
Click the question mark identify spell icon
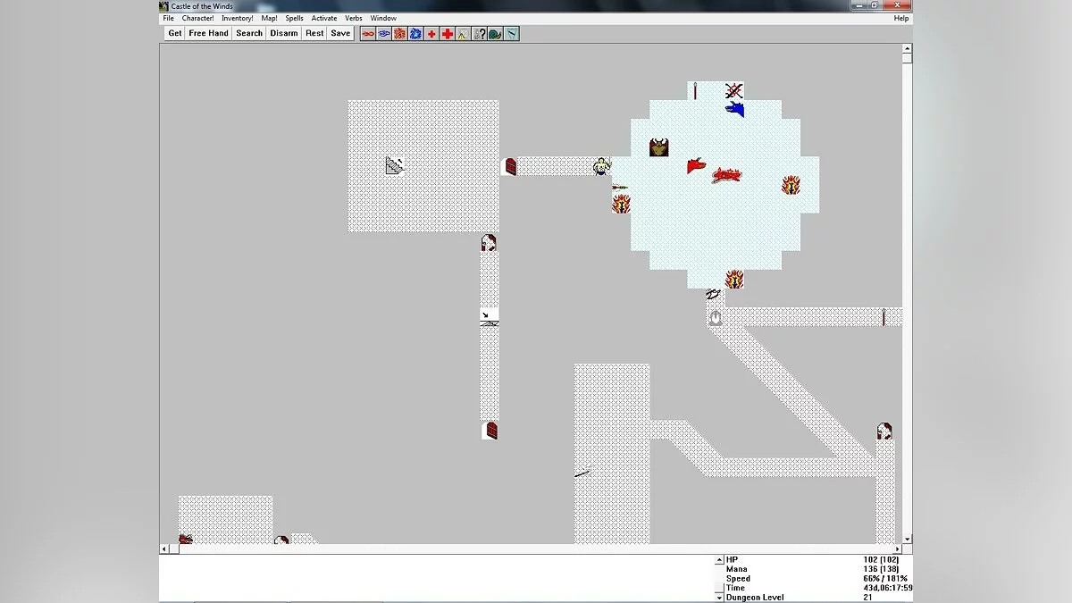(480, 34)
